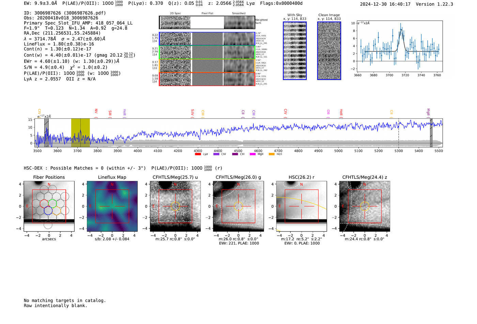Image resolution: width=477 pixels, height=324 pixels.
Task: Select the green-bordered 2D spectrum row
Action: coord(207,52)
